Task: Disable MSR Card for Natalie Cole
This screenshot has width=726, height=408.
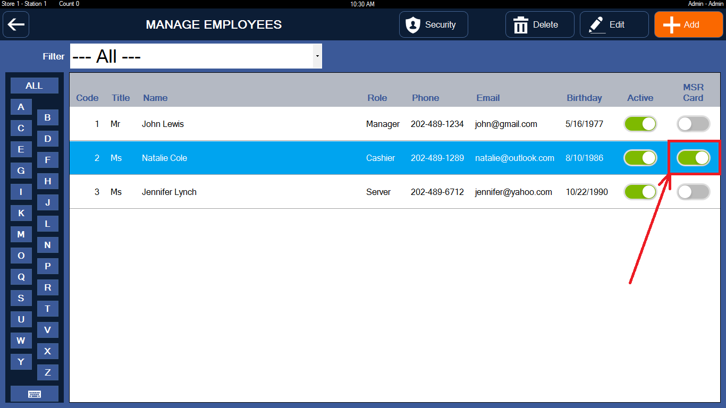Action: 693,158
